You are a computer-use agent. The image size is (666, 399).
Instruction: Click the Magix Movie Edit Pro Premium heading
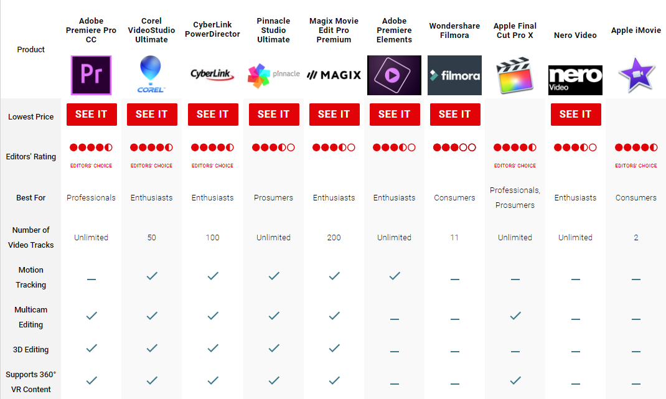[334, 31]
